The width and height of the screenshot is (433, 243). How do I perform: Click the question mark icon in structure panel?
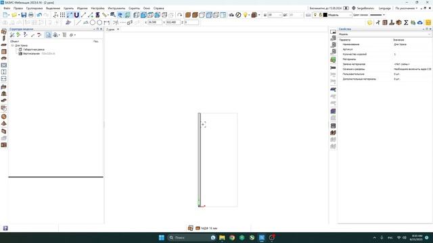tap(26, 34)
